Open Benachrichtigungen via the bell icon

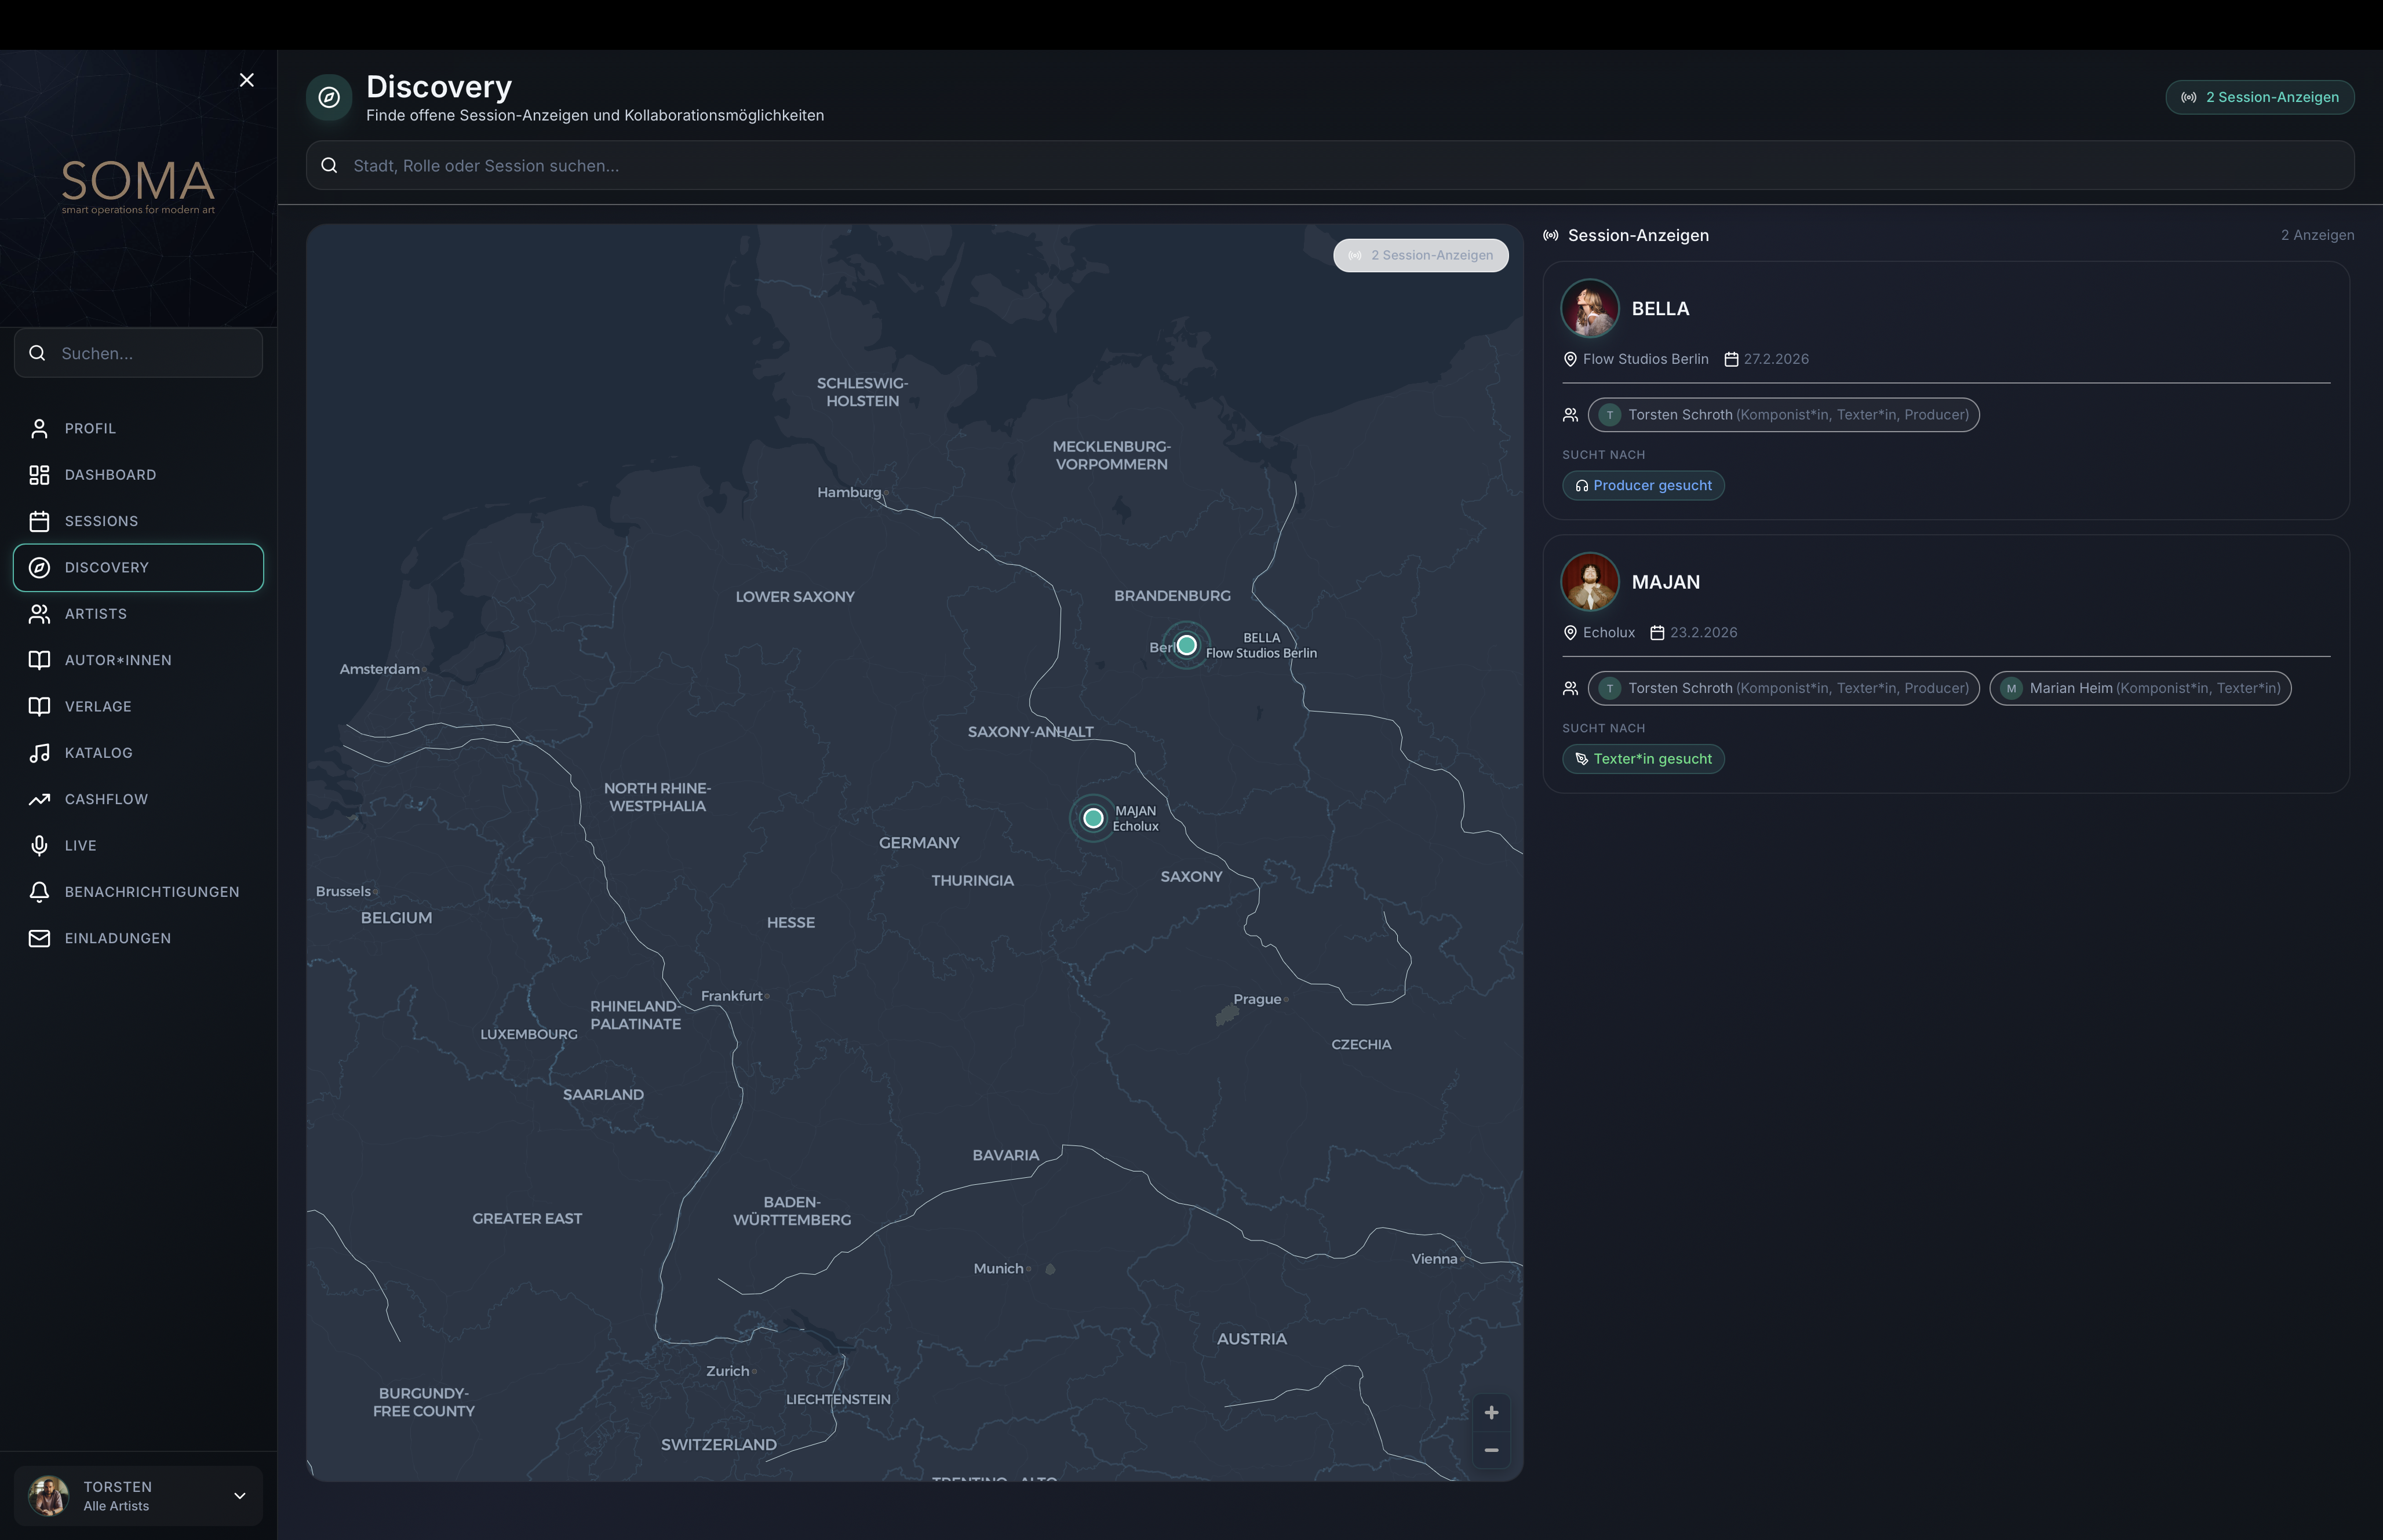click(40, 891)
